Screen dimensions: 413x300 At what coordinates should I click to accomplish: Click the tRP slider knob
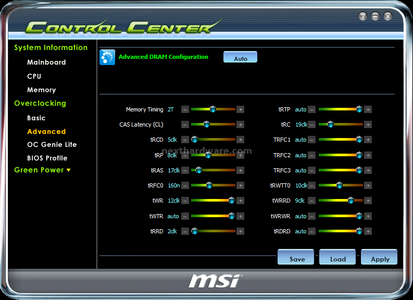click(208, 155)
